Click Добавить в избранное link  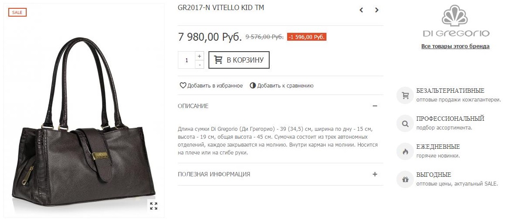click(x=215, y=86)
